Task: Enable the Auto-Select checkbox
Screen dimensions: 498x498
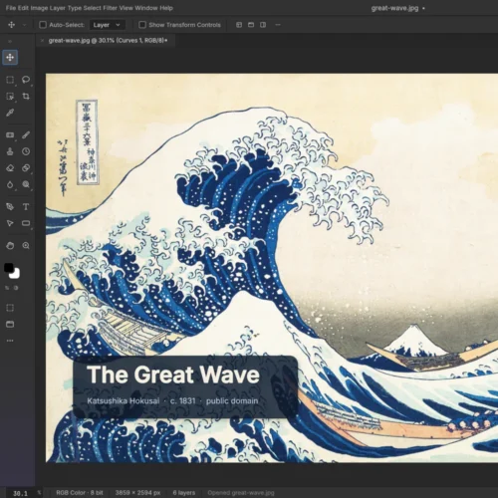Action: [43, 25]
